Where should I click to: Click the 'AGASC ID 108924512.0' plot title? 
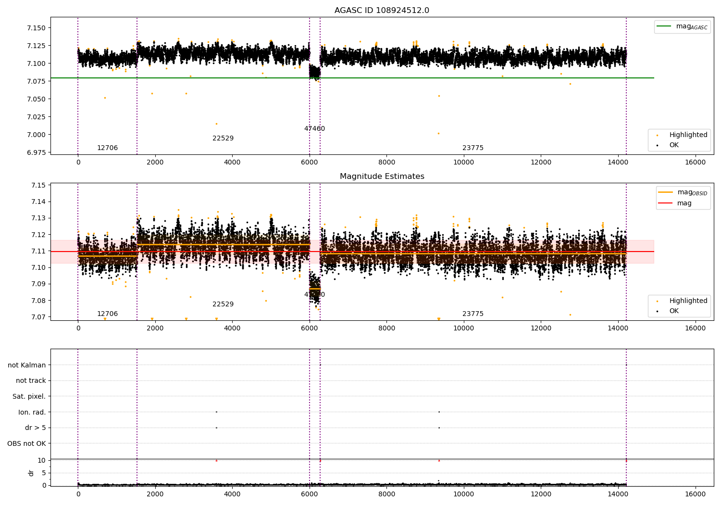(382, 11)
